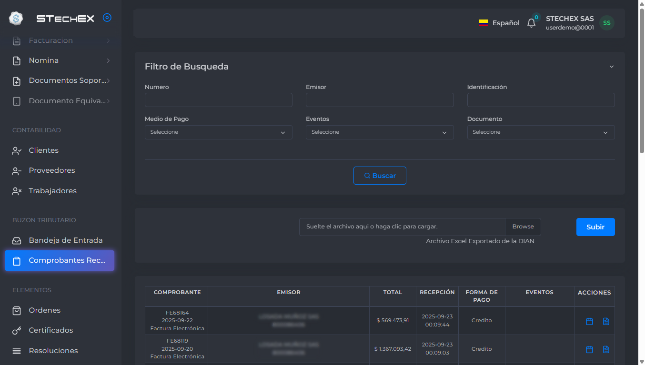
Task: Toggle the sidebar pin circle button
Action: pos(107,18)
